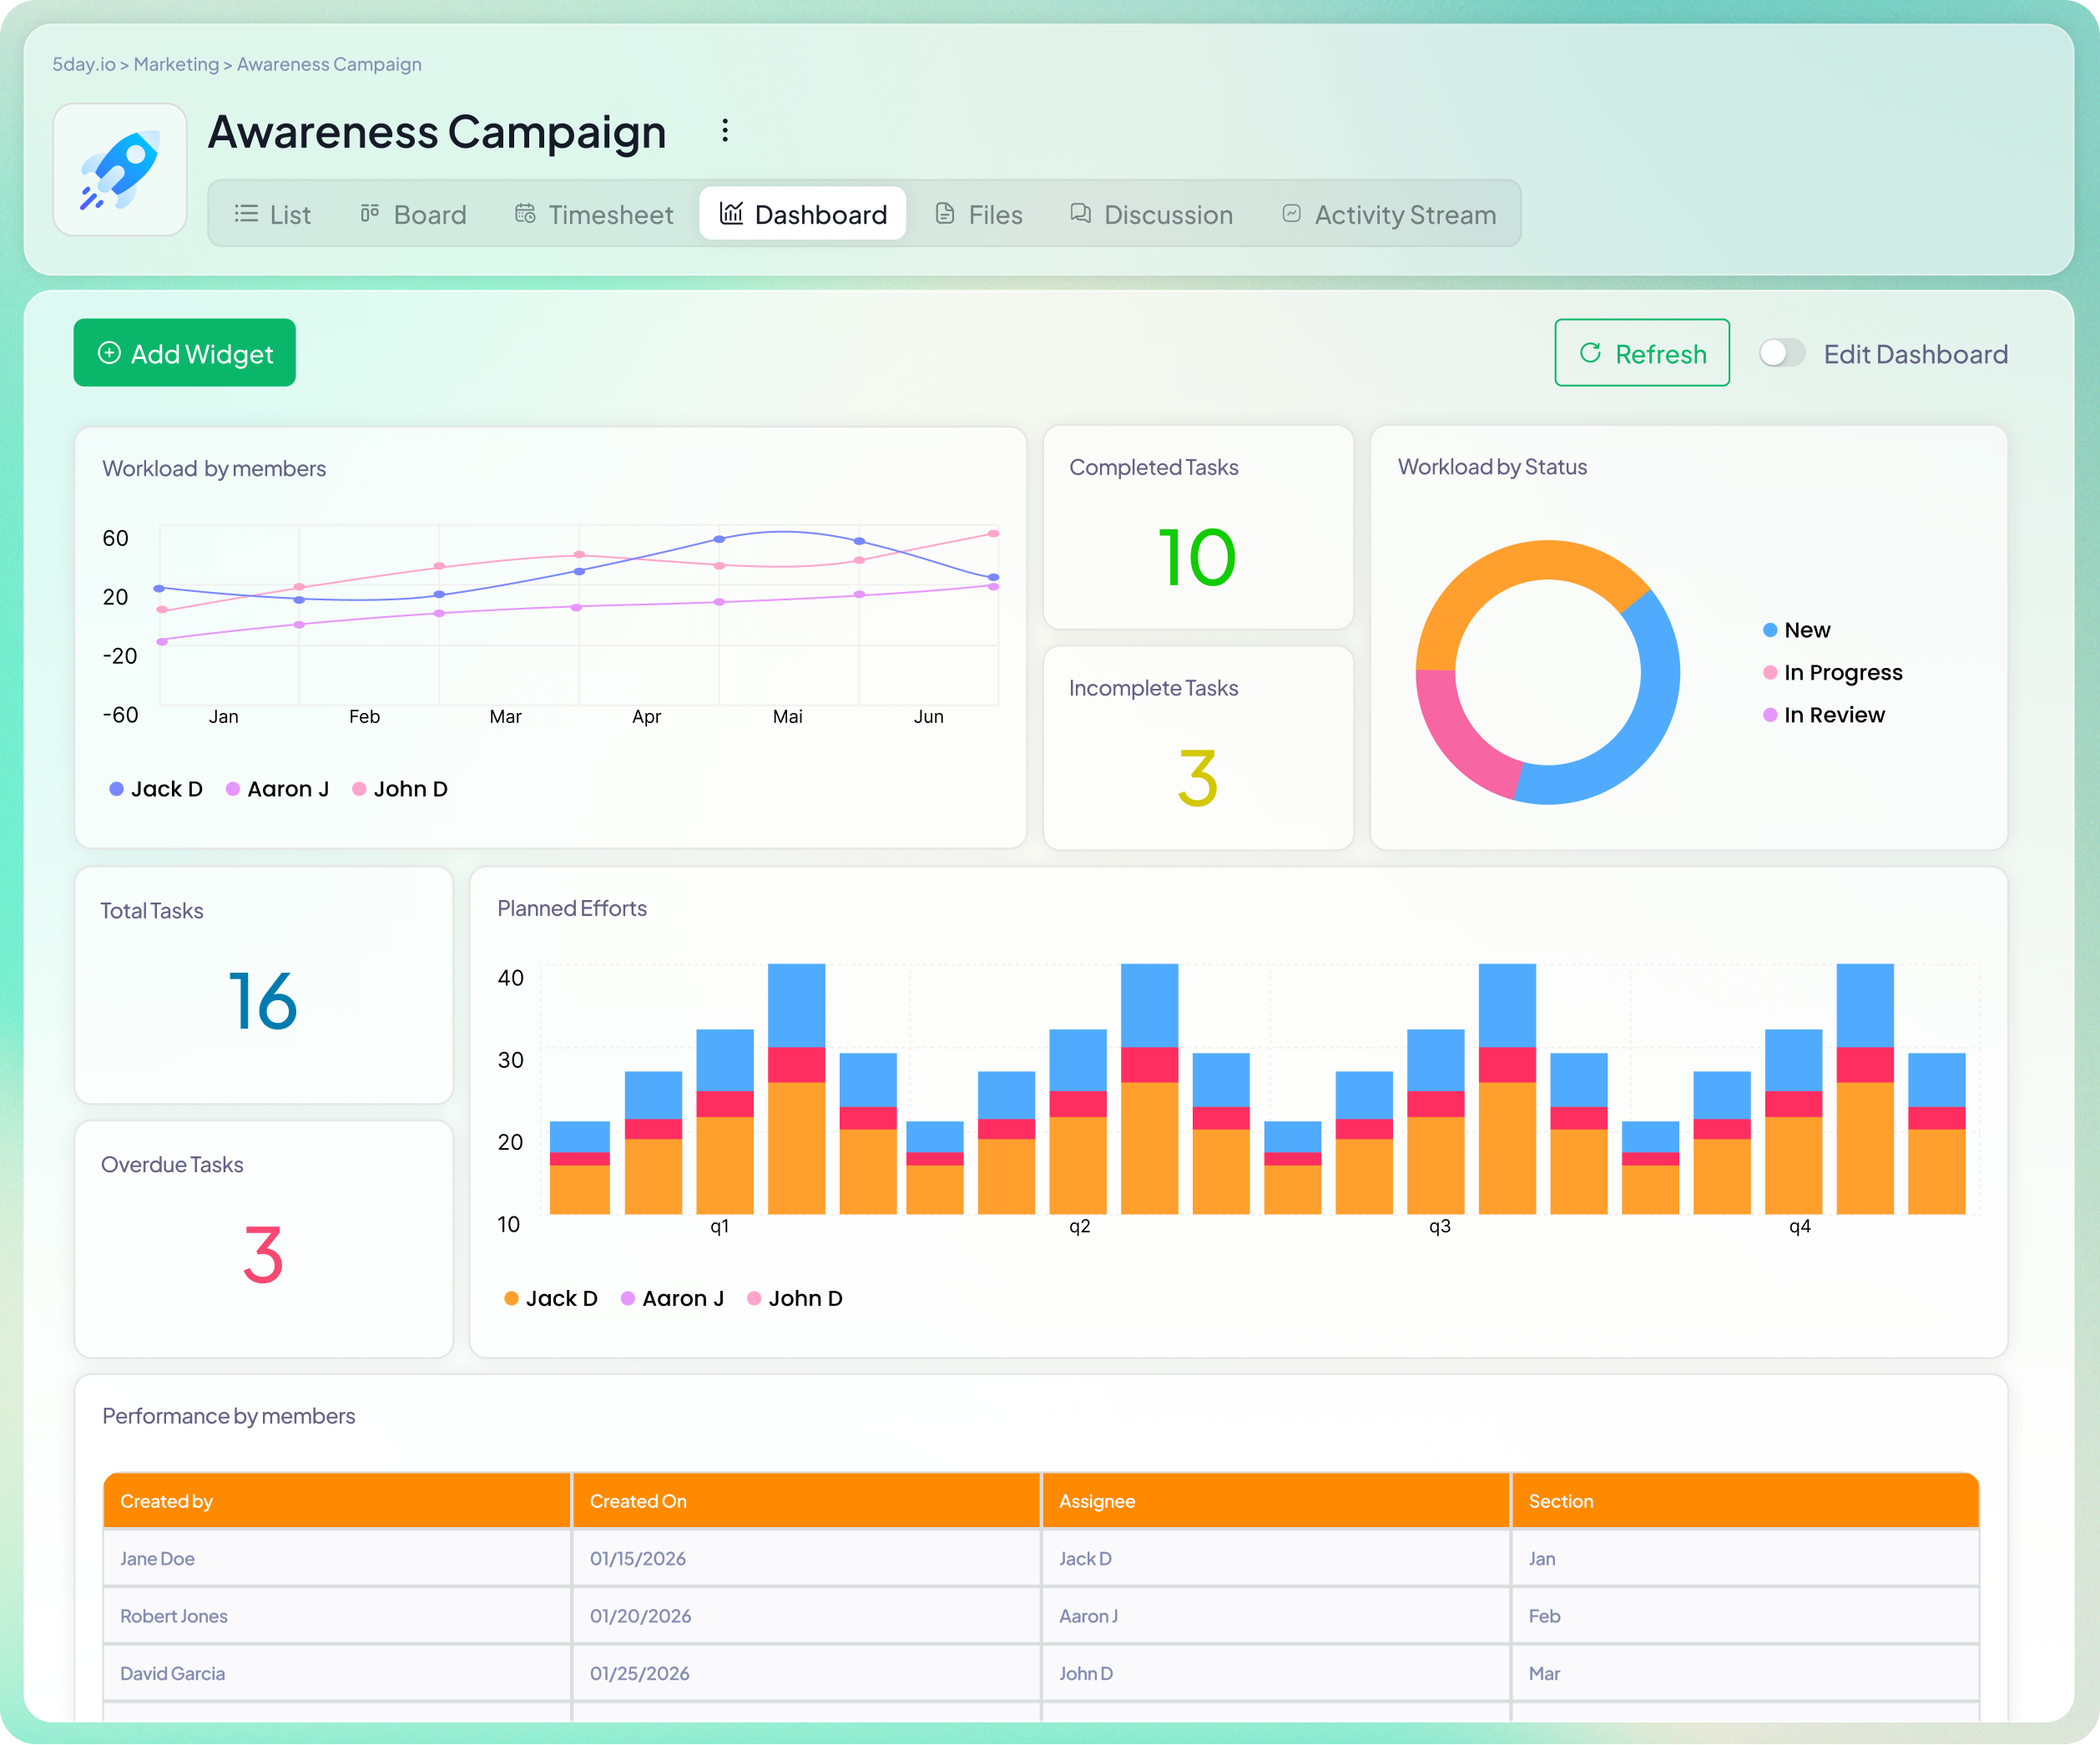
Task: Toggle the In Review legend item
Action: (x=1824, y=716)
